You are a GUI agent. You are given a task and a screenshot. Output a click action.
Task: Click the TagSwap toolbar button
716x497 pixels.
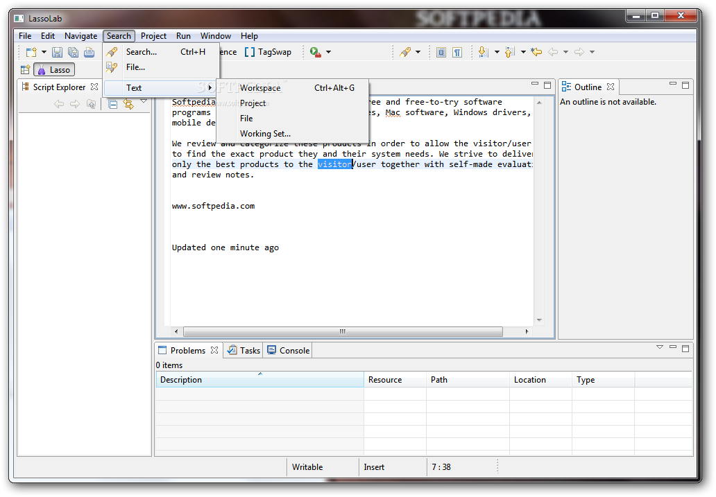[268, 52]
